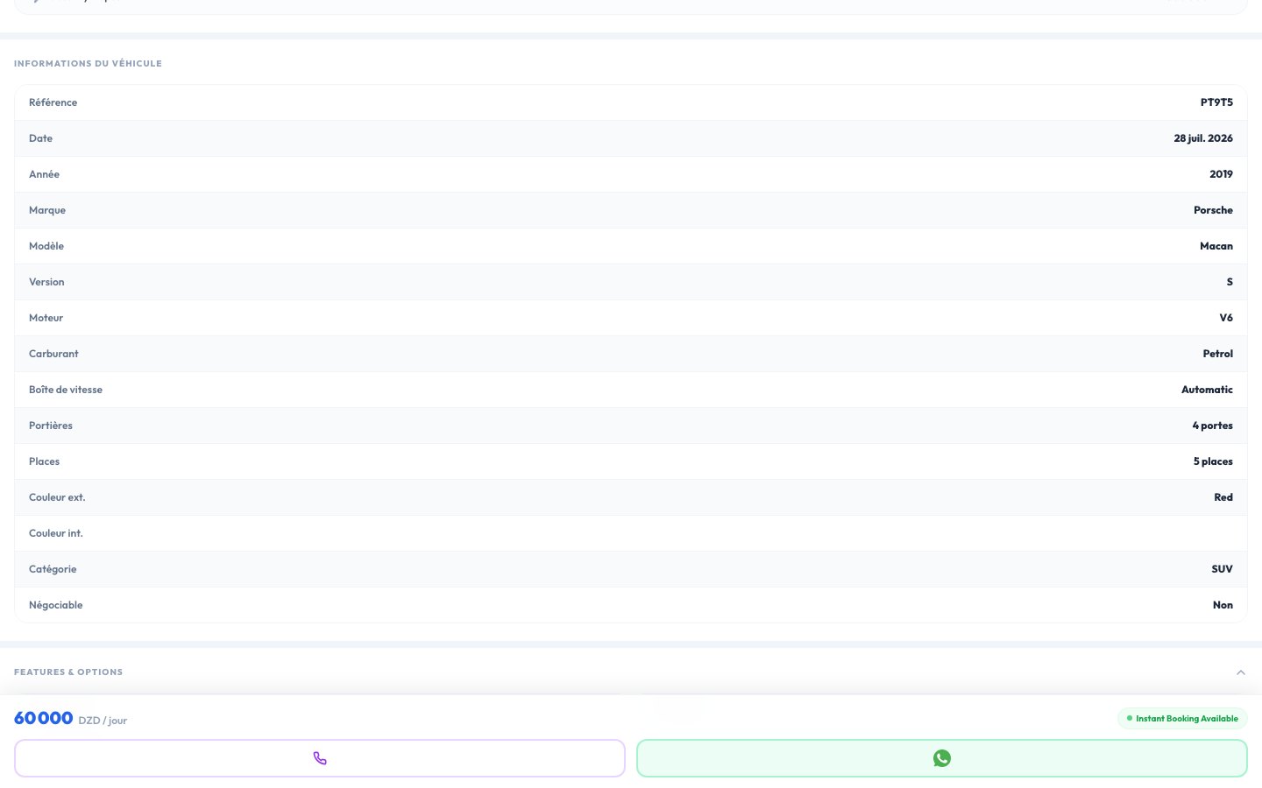Click the Boîte de vitesse label
The height and width of the screenshot is (788, 1262).
tap(66, 390)
